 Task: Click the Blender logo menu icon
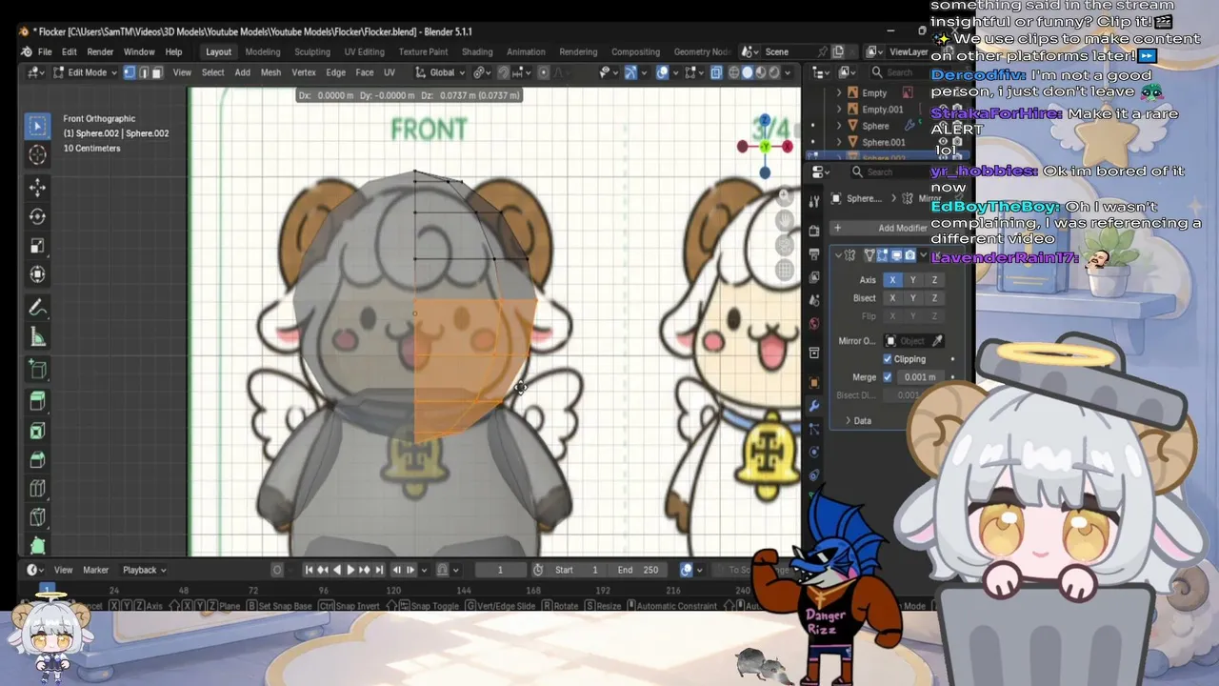26,51
